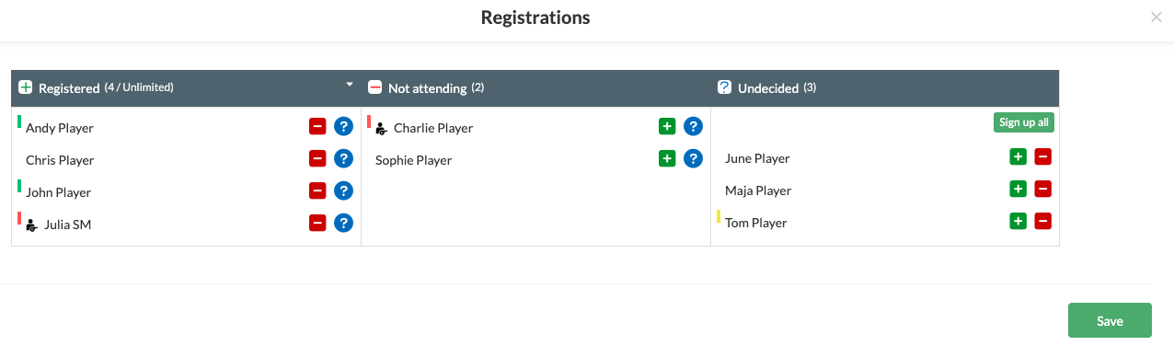Click Tom Player's yellow status marker
This screenshot has width=1174, height=346.
719,217
